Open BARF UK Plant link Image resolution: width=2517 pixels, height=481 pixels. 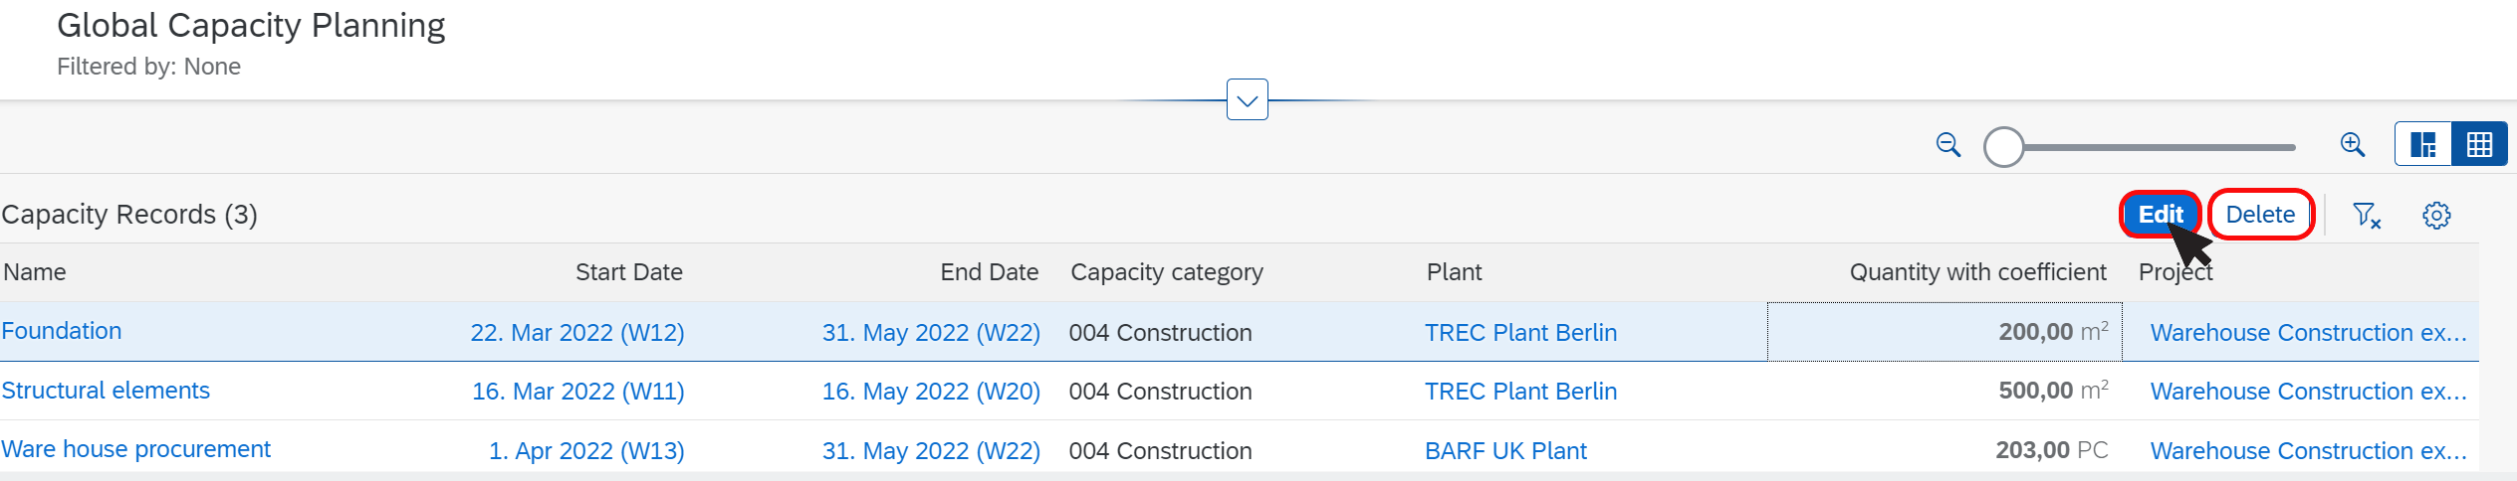tap(1505, 451)
